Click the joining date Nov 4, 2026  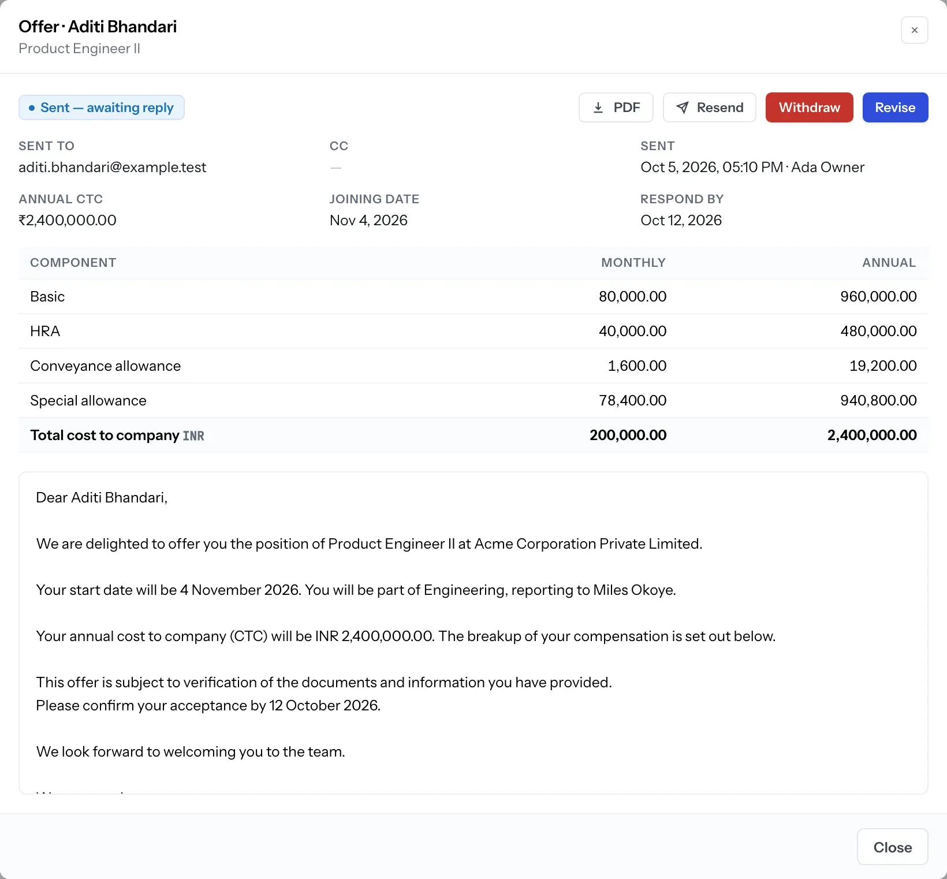[368, 220]
